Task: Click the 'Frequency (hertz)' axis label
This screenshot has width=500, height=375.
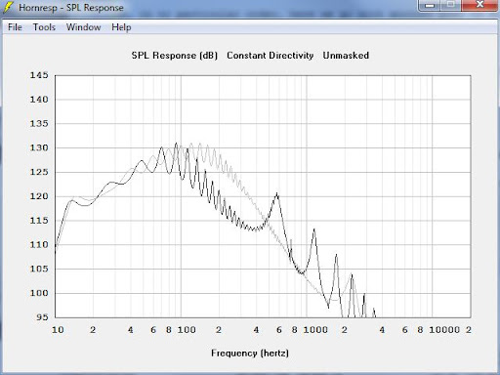Action: (x=250, y=354)
